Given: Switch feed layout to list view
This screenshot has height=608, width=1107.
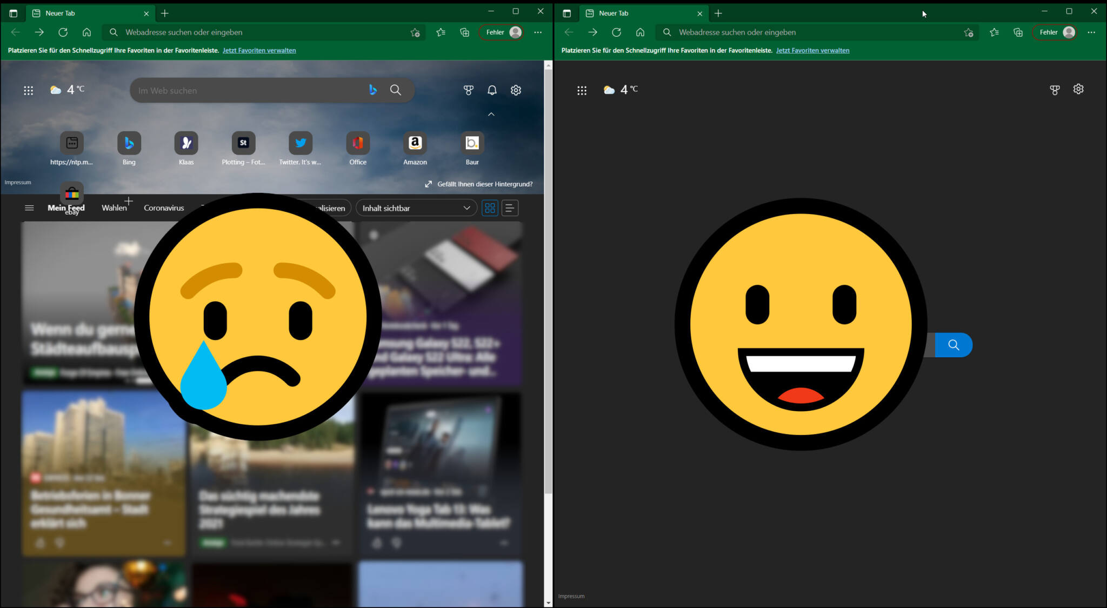Looking at the screenshot, I should point(510,208).
